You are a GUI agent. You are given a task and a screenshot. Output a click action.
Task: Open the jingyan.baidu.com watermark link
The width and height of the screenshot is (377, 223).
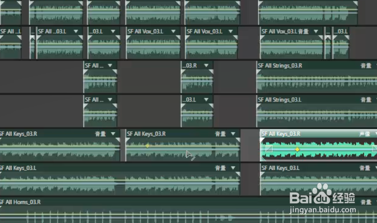point(322,210)
